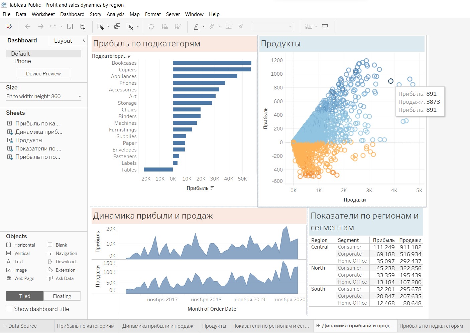The height and width of the screenshot is (333, 470).
Task: Open the Show/Hide Cards dropdown arrow
Action: tap(316, 26)
